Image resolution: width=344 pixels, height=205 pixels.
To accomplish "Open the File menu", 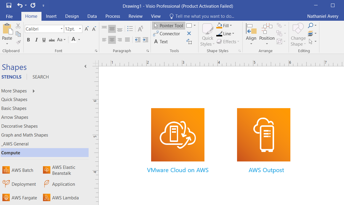I will 9,16.
